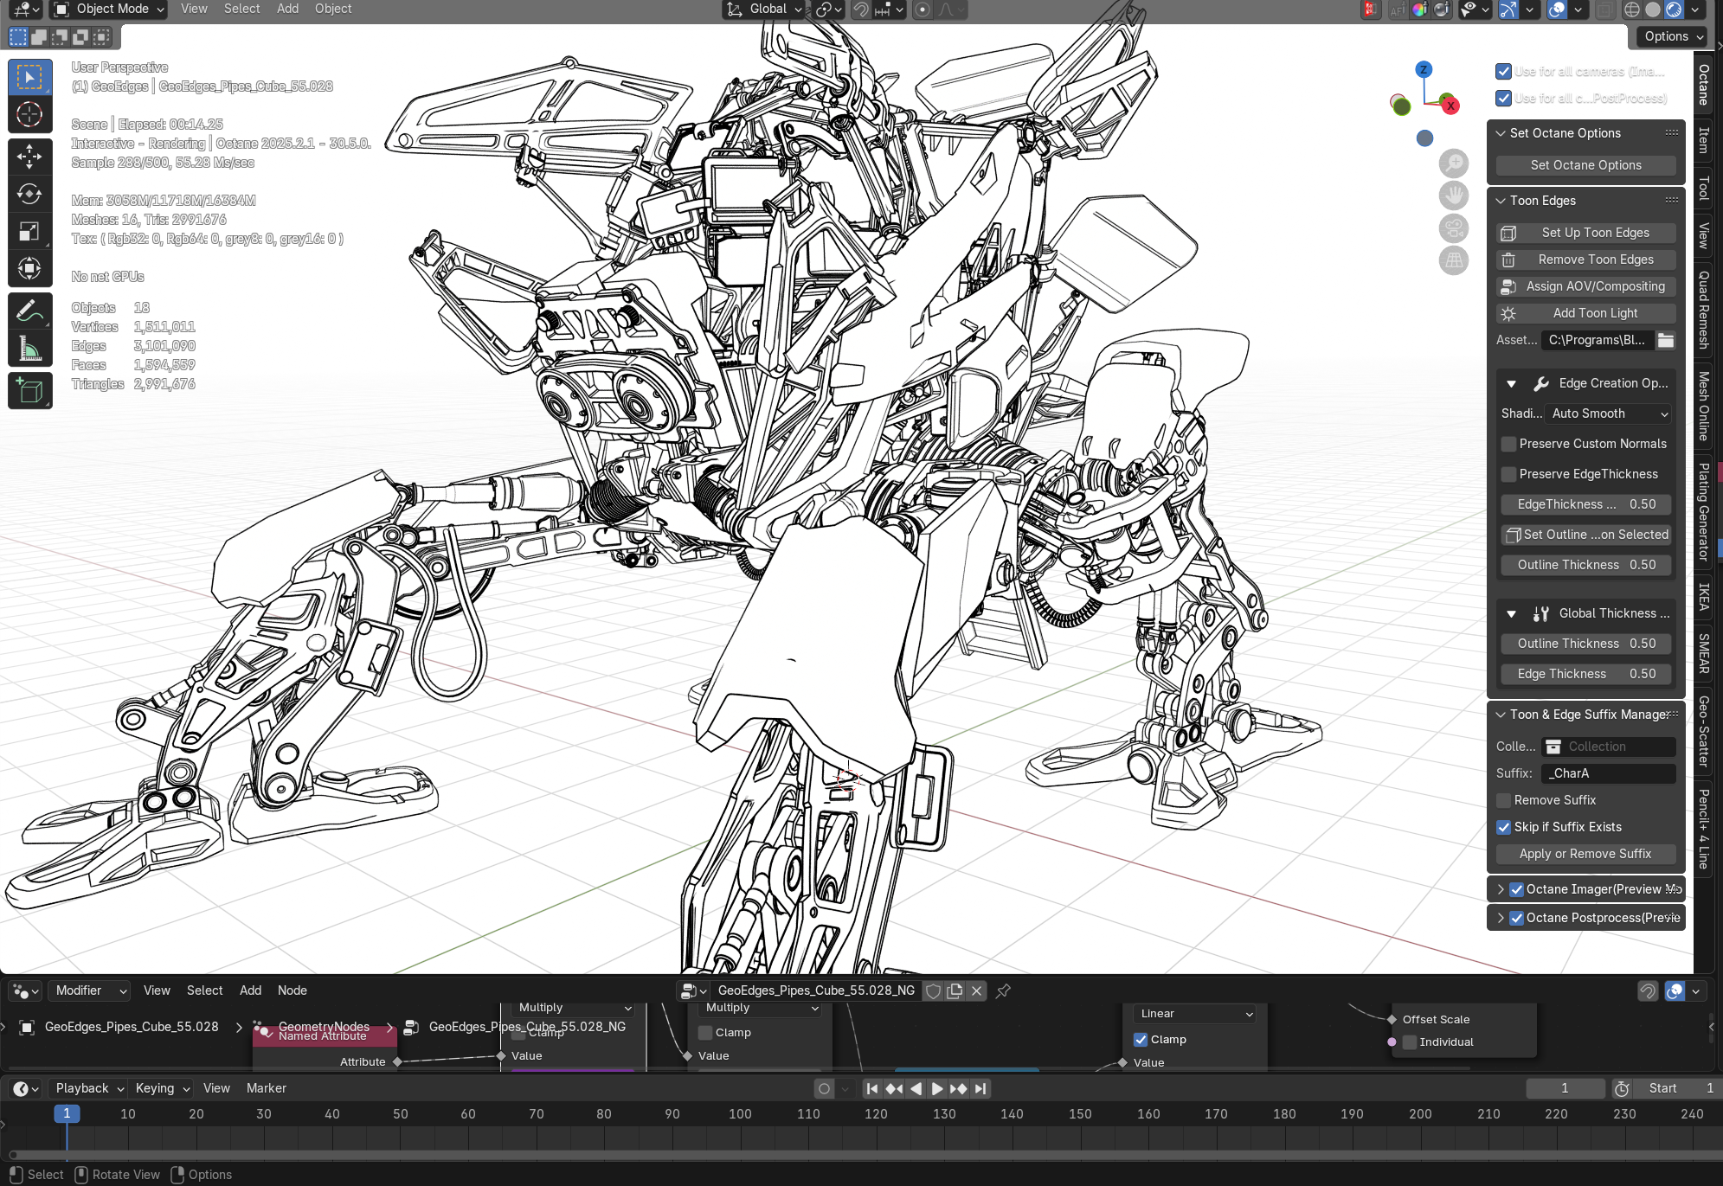Open Global transform orientation dropdown
This screenshot has width=1723, height=1186.
tap(763, 10)
